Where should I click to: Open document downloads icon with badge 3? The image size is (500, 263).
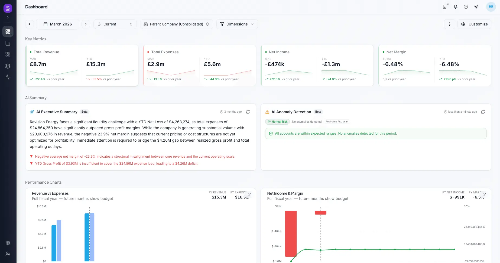445,7
